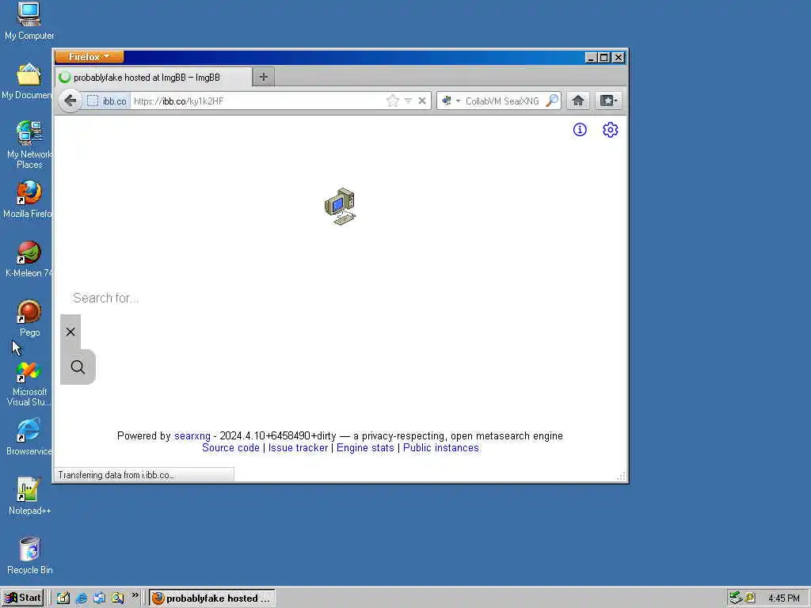Click into CollabVM SearXNG search box

click(x=502, y=101)
